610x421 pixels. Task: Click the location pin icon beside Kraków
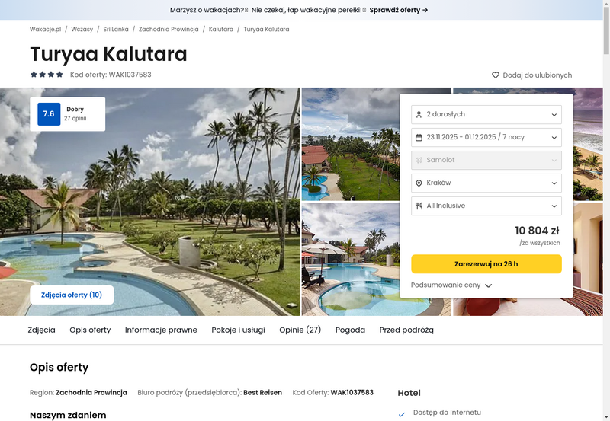419,183
